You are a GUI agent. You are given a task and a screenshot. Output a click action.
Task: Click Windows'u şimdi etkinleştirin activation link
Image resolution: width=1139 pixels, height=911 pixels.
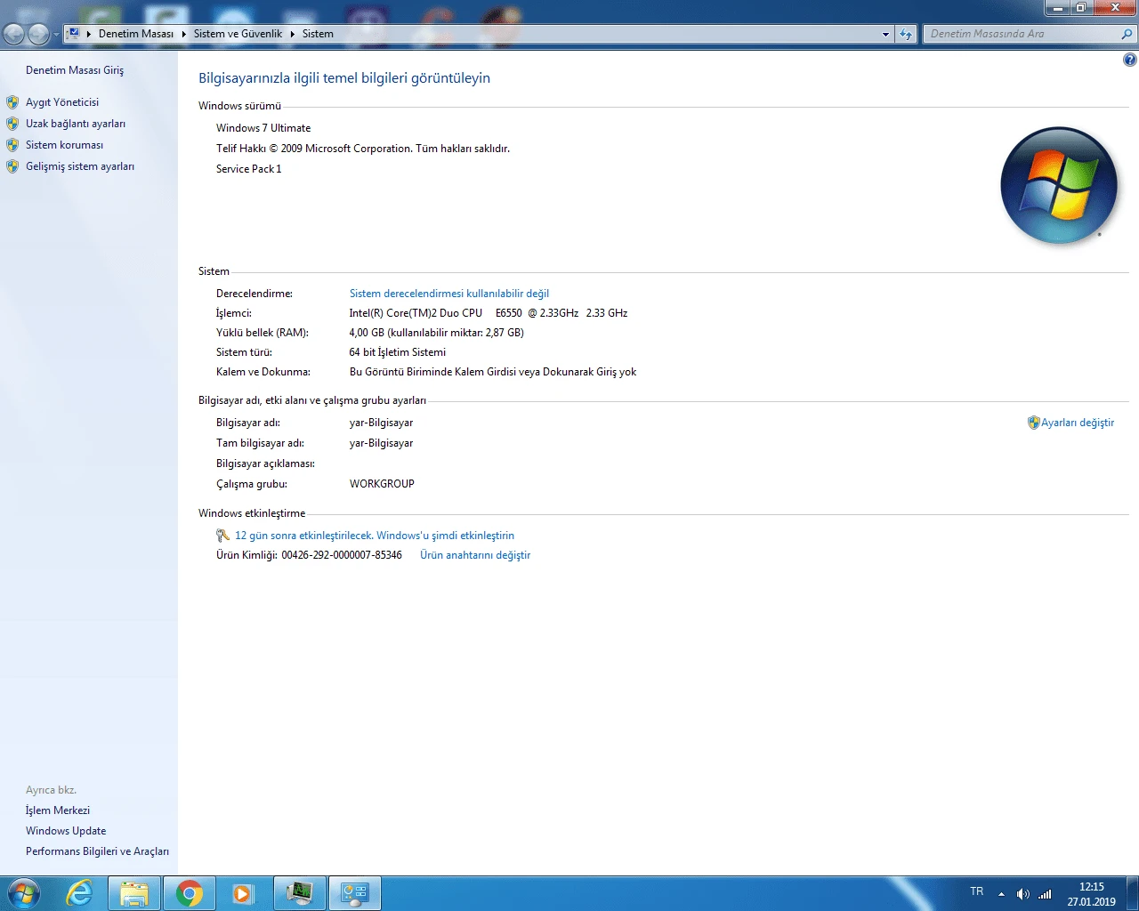pyautogui.click(x=445, y=536)
